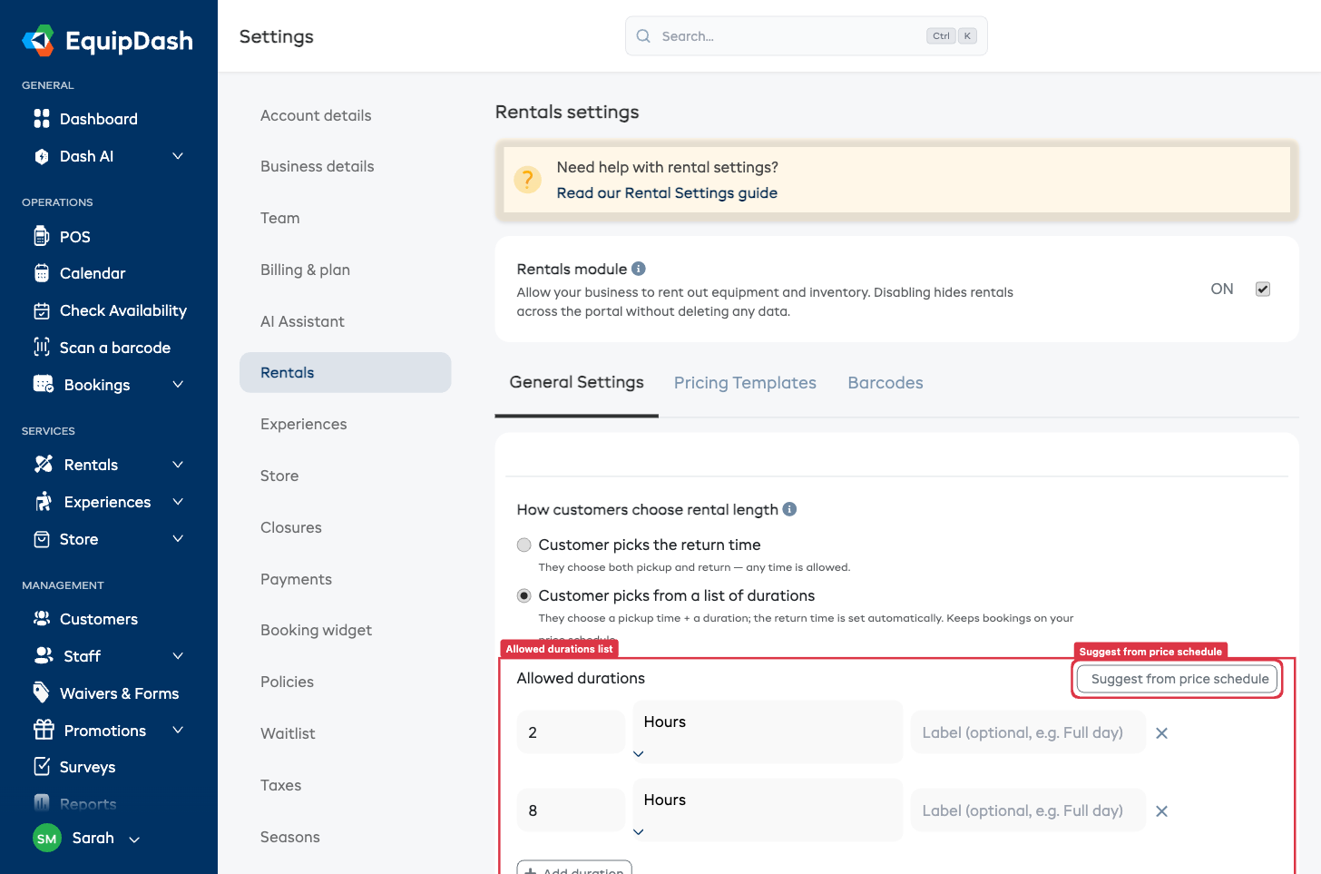
Task: Click the Calendar sidebar icon
Action: (42, 273)
